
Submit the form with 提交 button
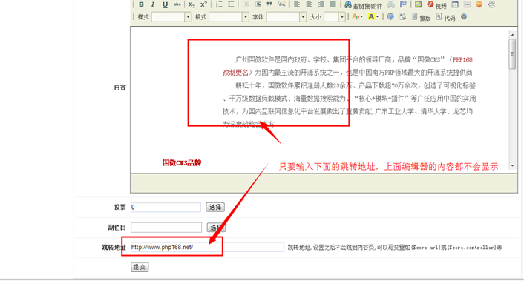(x=140, y=267)
